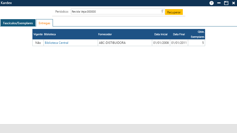Click the Data Inicial column header

click(x=161, y=34)
